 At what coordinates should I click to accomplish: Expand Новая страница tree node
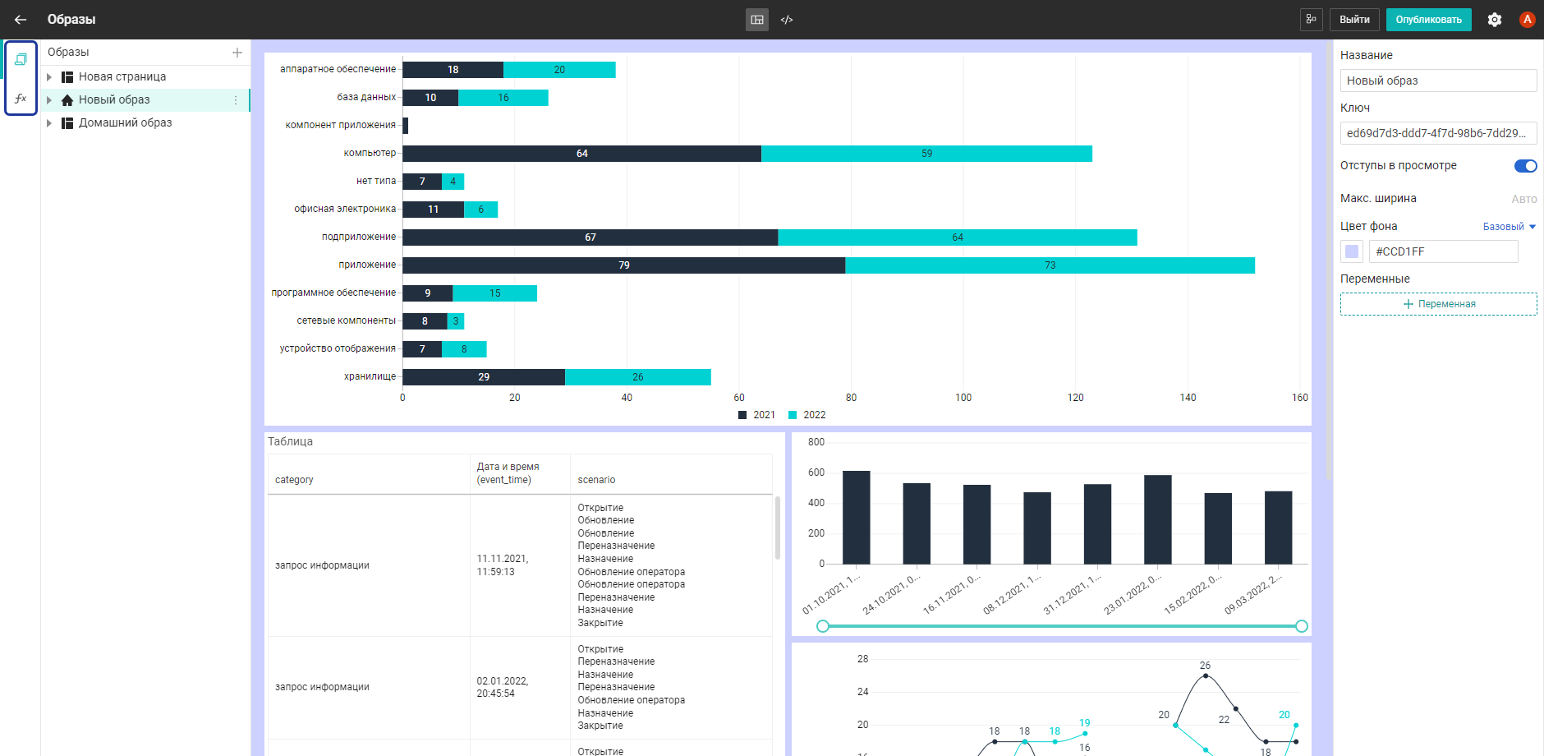pyautogui.click(x=49, y=77)
